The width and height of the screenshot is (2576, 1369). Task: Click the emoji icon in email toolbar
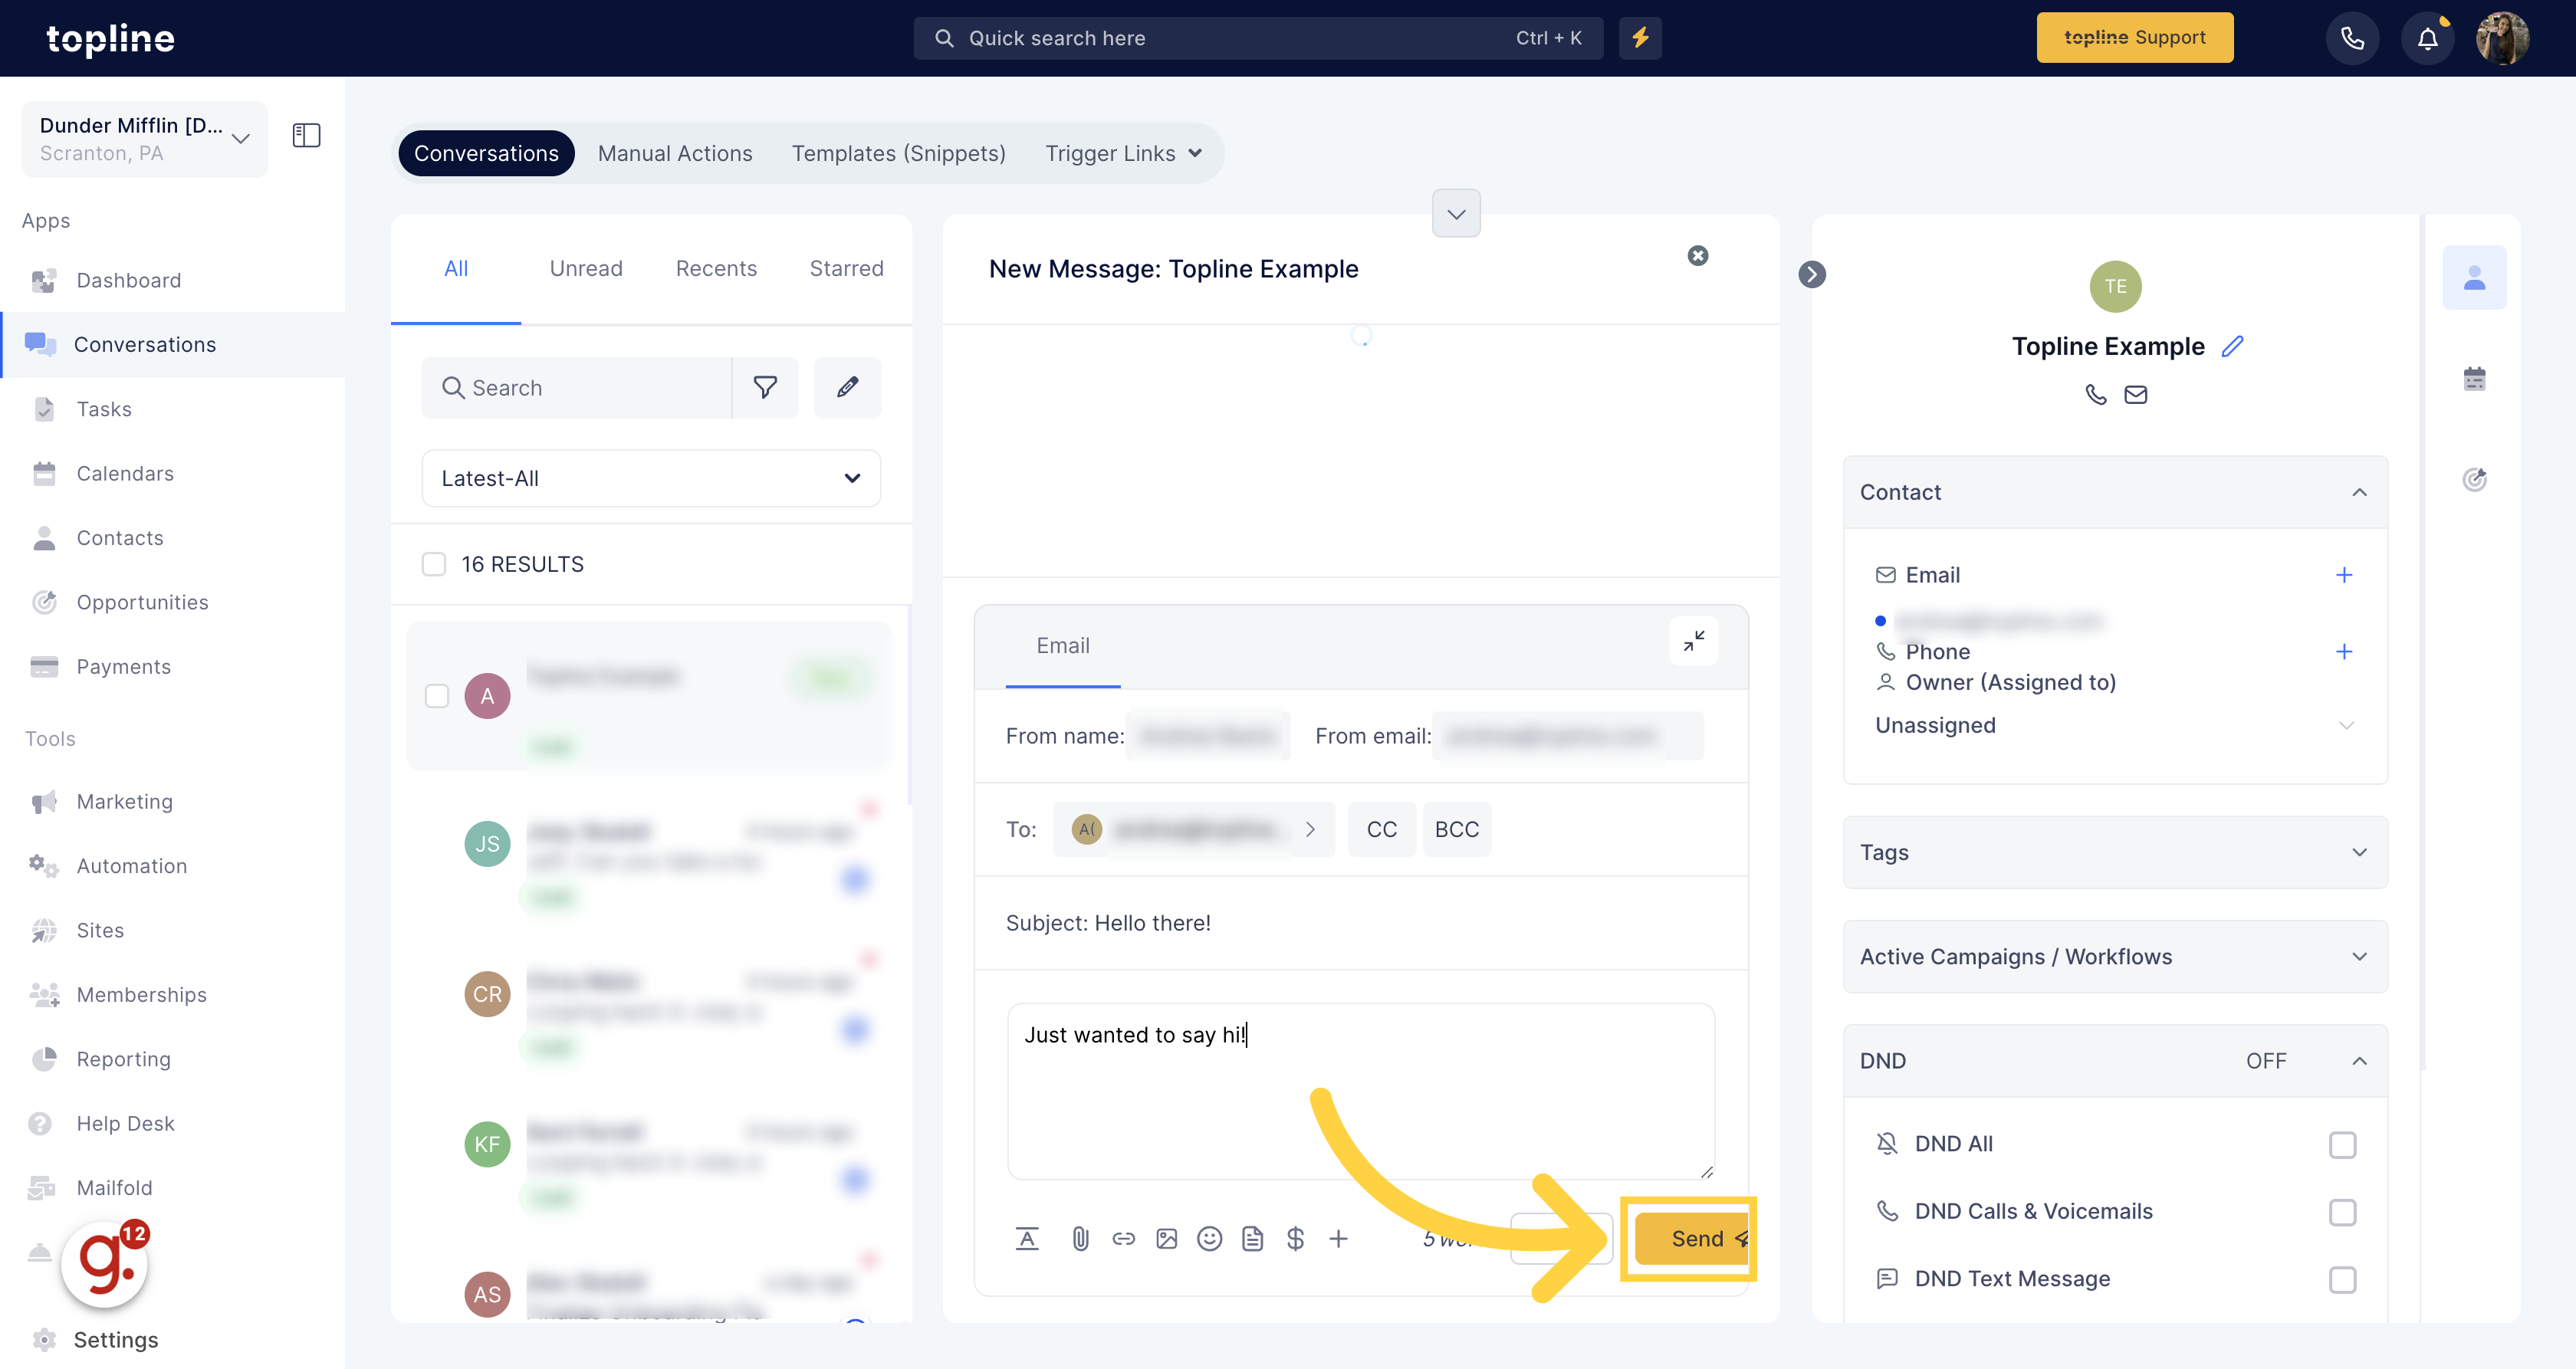1210,1238
